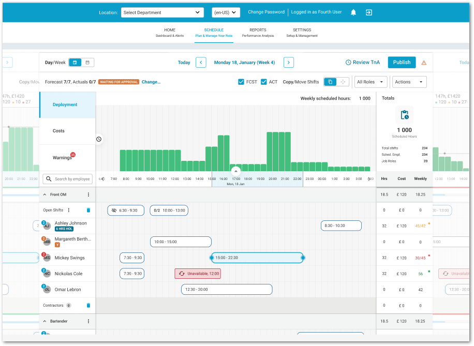Delete Open Shifts row with trash icon
The height and width of the screenshot is (346, 474).
[x=88, y=210]
